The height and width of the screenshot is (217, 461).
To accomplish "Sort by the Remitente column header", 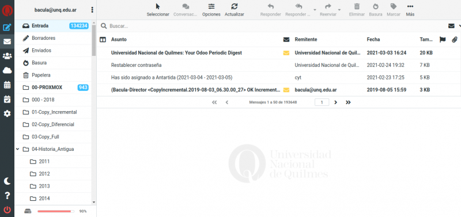I will point(306,40).
